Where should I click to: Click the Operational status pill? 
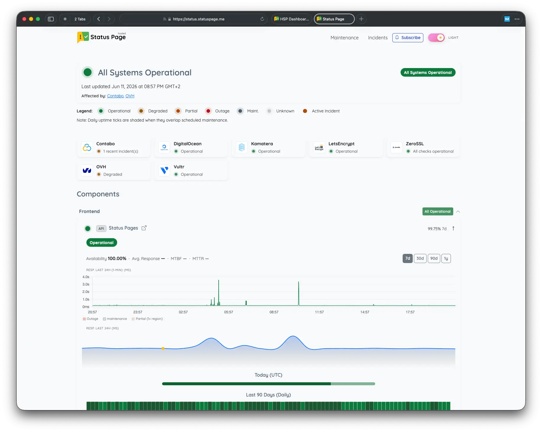coord(101,243)
